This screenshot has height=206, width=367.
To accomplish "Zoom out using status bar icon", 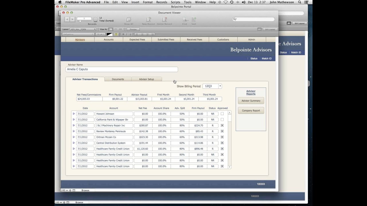I will (x=67, y=190).
